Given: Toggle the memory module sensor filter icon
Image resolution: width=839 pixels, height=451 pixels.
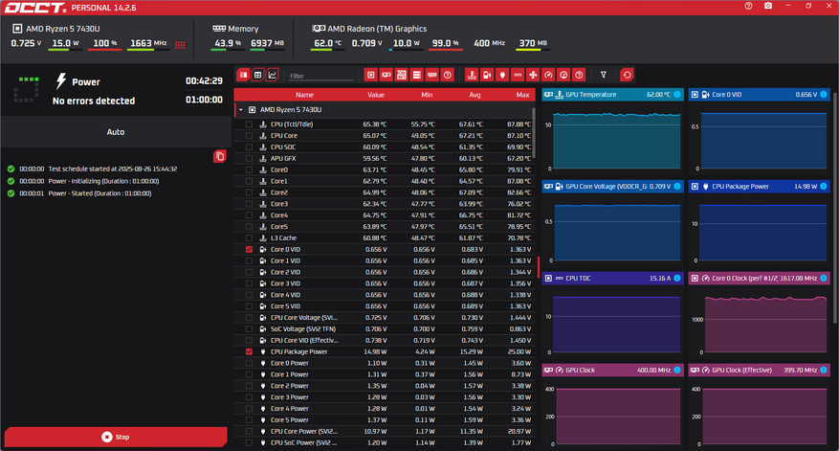Looking at the screenshot, I should [432, 75].
